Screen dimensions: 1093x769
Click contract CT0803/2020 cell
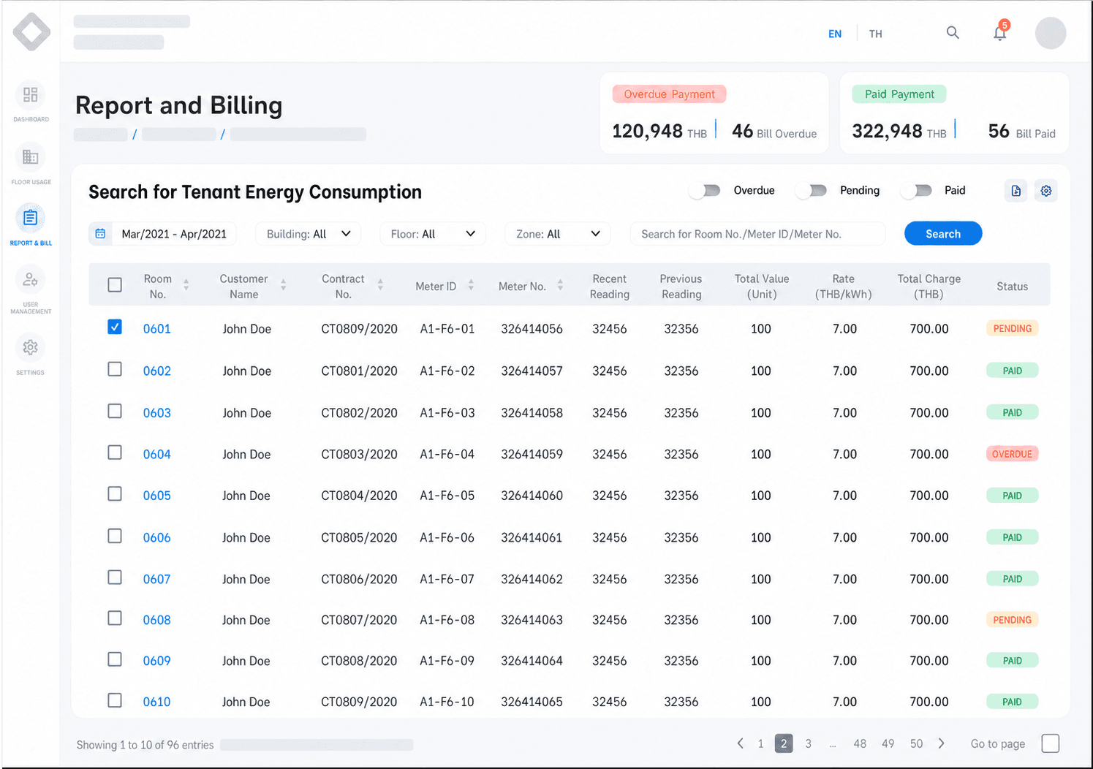click(359, 455)
